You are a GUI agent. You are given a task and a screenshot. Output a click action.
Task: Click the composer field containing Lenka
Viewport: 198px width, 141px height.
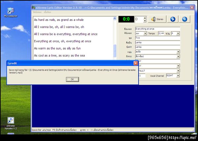coord(158,47)
